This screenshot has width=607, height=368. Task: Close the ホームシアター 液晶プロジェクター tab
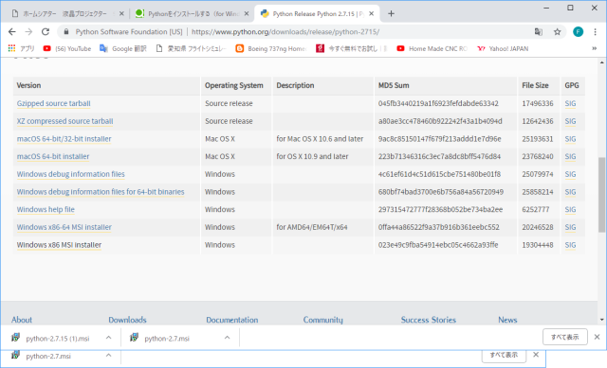coord(121,14)
